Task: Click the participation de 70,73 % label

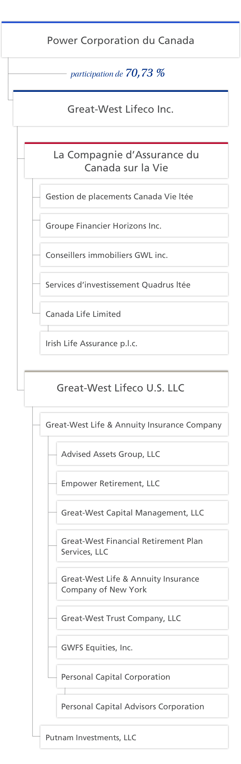Action: click(x=117, y=73)
